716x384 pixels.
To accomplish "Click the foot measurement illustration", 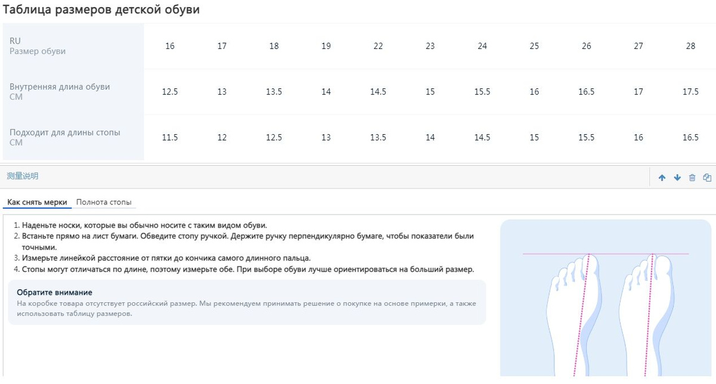I will 605,298.
